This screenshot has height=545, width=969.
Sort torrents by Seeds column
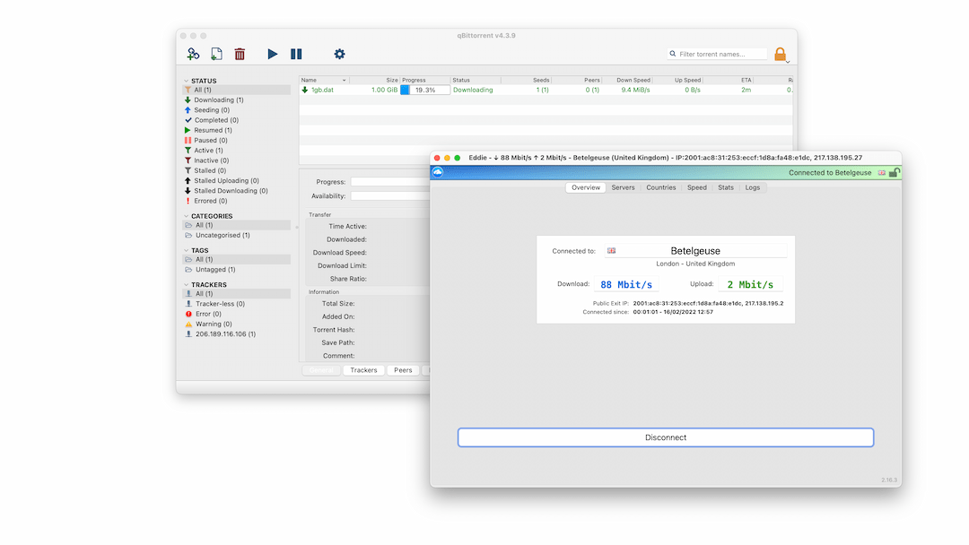526,81
